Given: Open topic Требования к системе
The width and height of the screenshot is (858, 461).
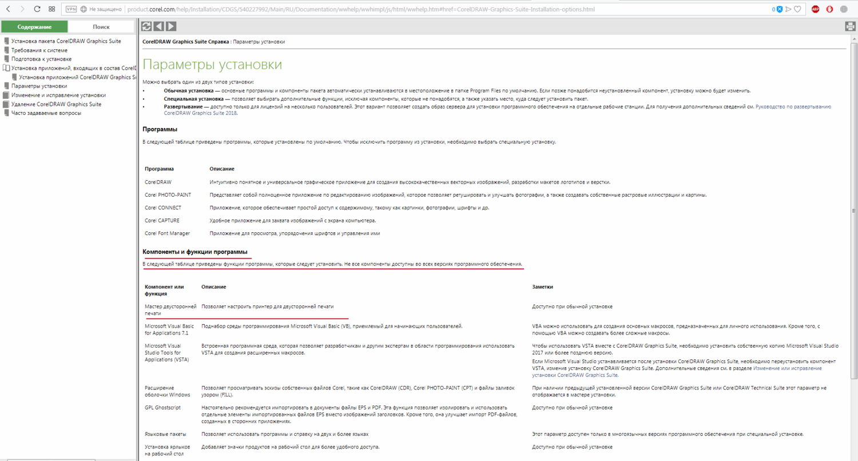Looking at the screenshot, I should [39, 50].
